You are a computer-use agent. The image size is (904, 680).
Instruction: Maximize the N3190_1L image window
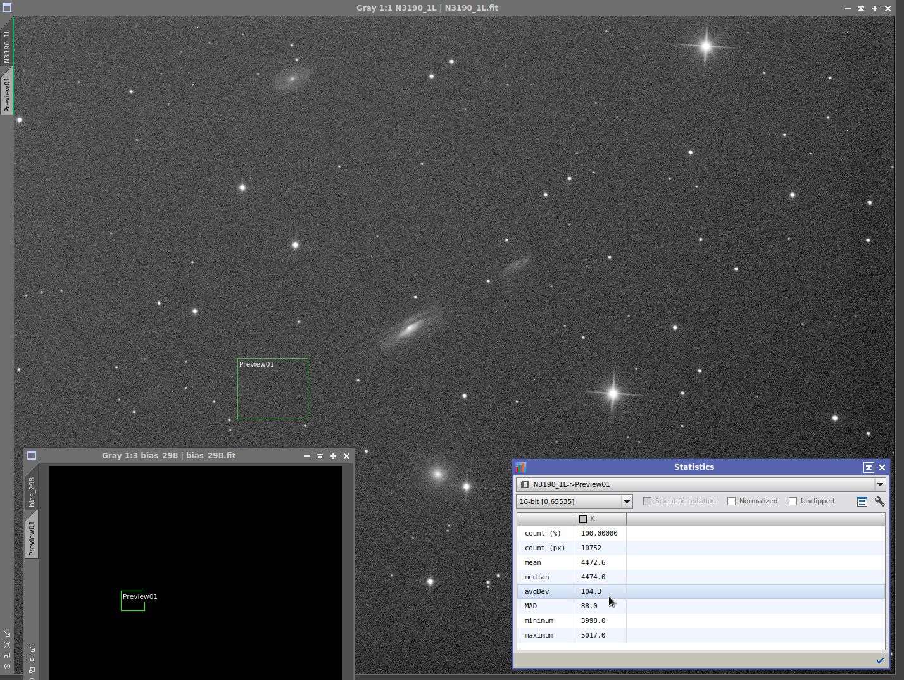click(874, 8)
